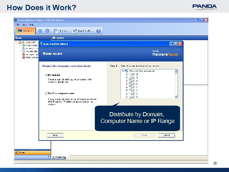Select the With errors tree item
229x172 pixels.
[32, 58]
